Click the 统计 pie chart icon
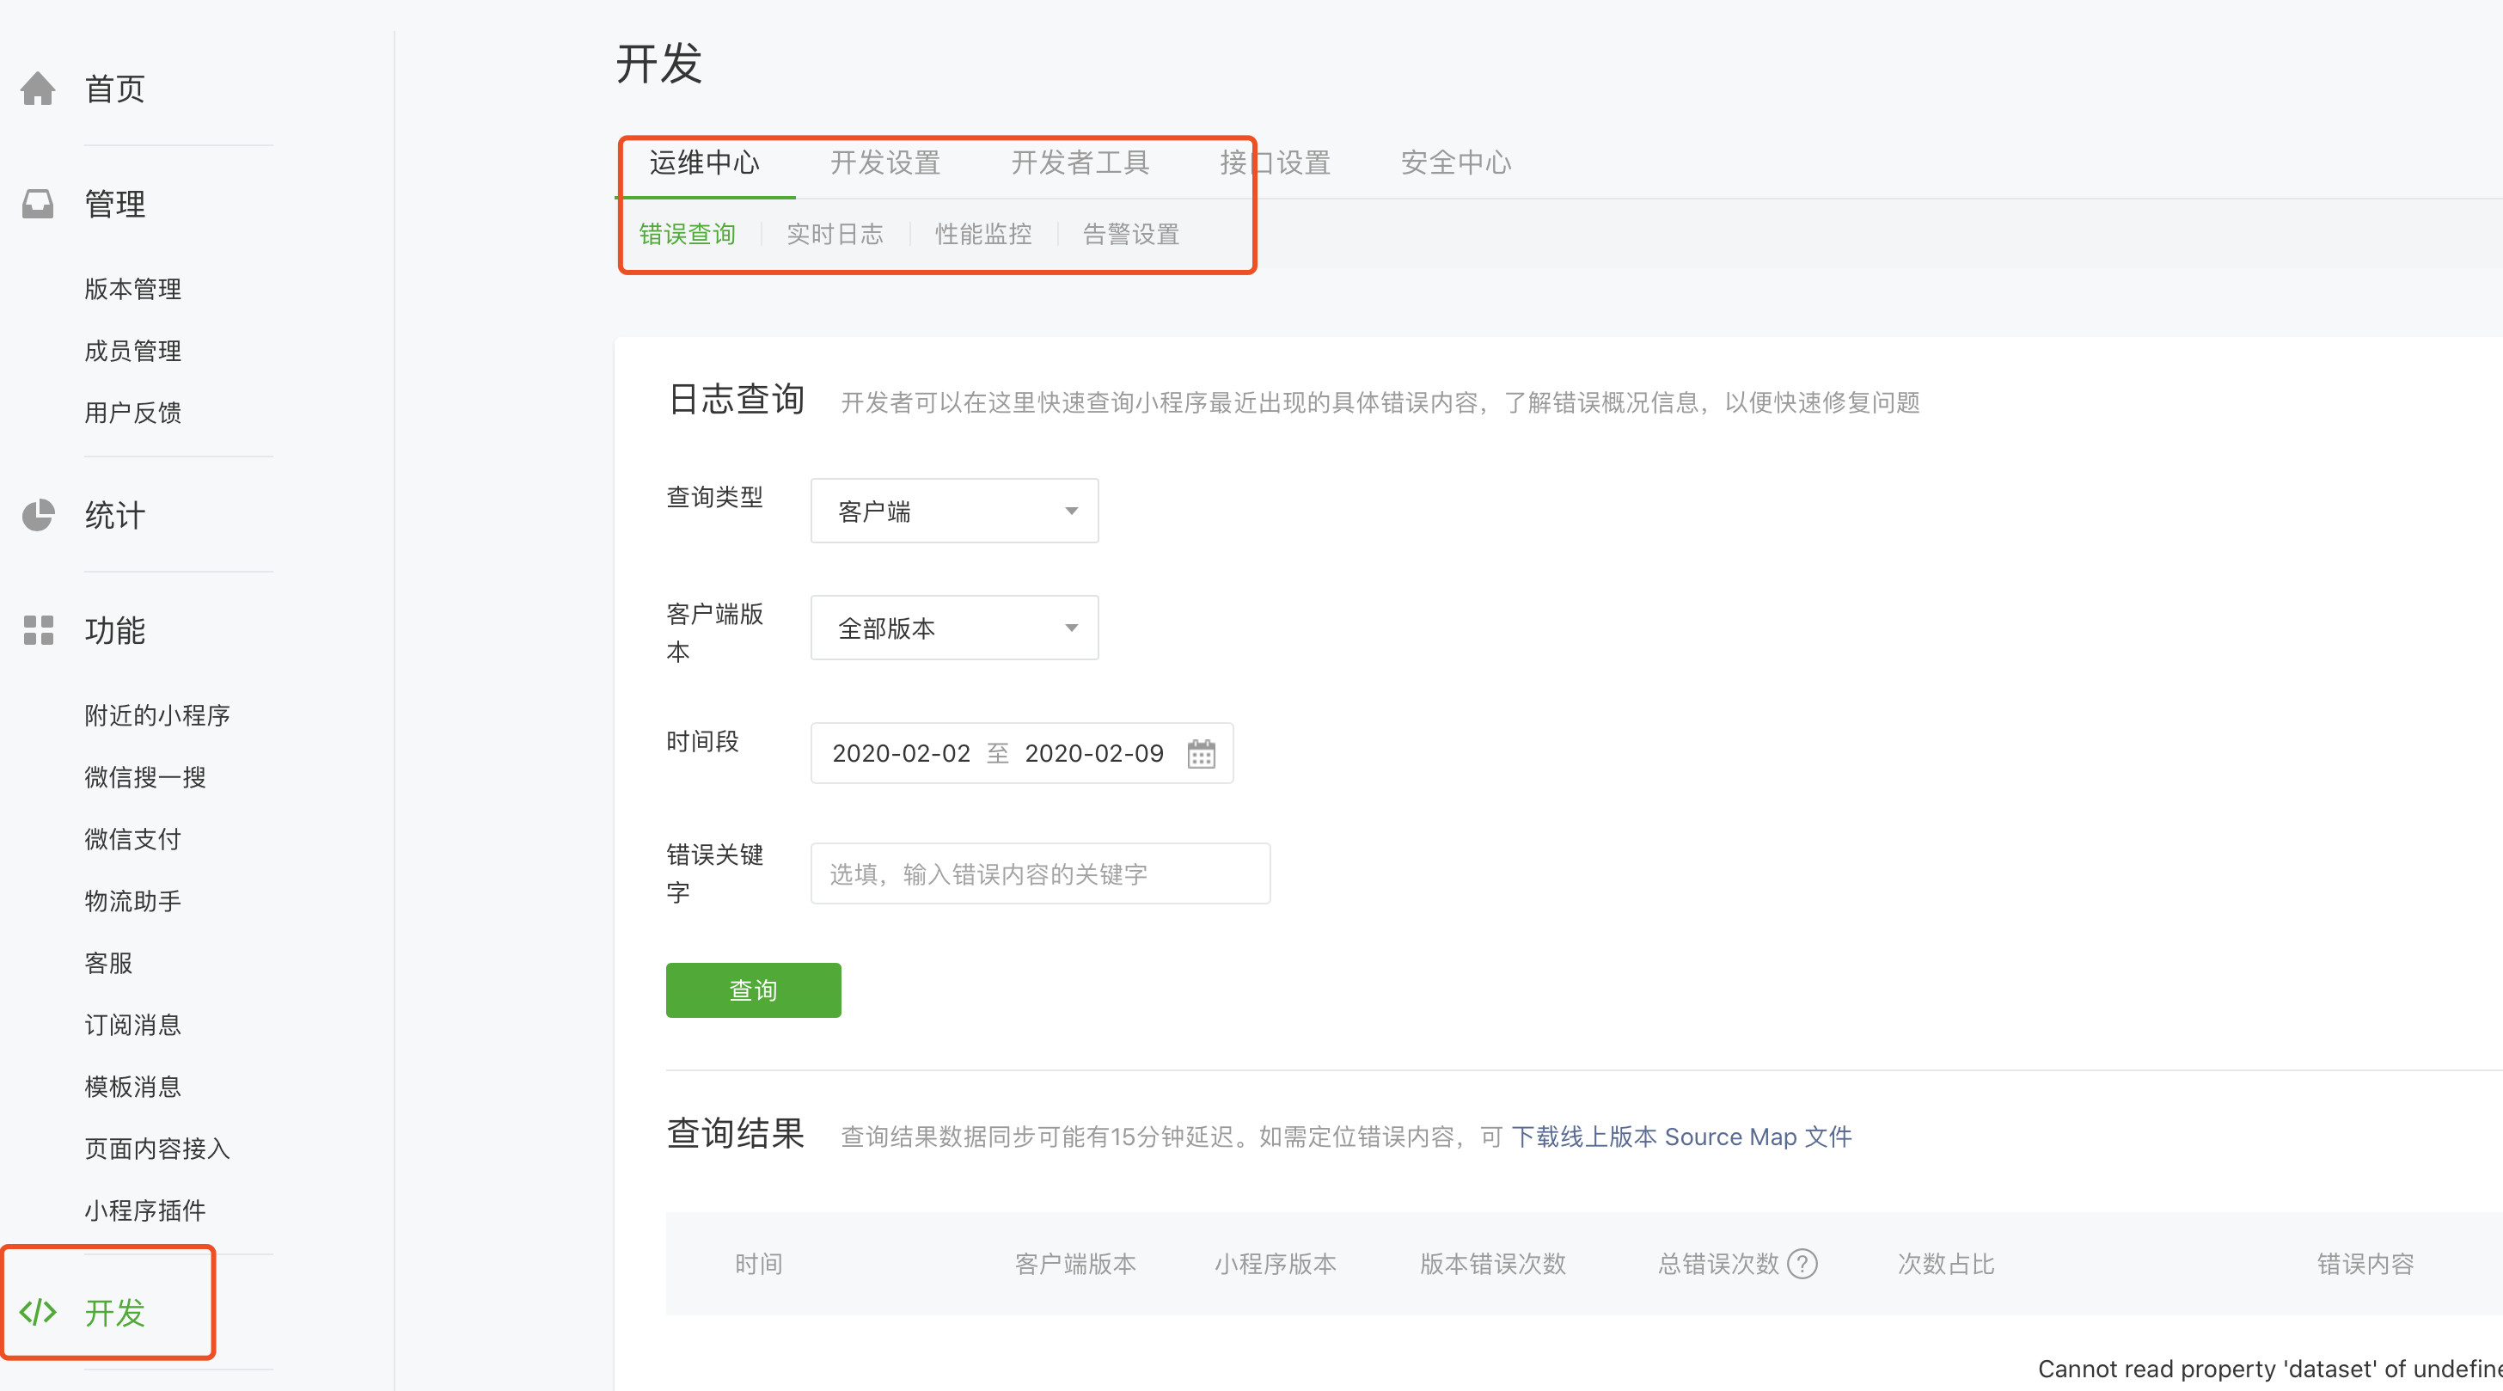Viewport: 2503px width, 1391px height. pos(38,514)
